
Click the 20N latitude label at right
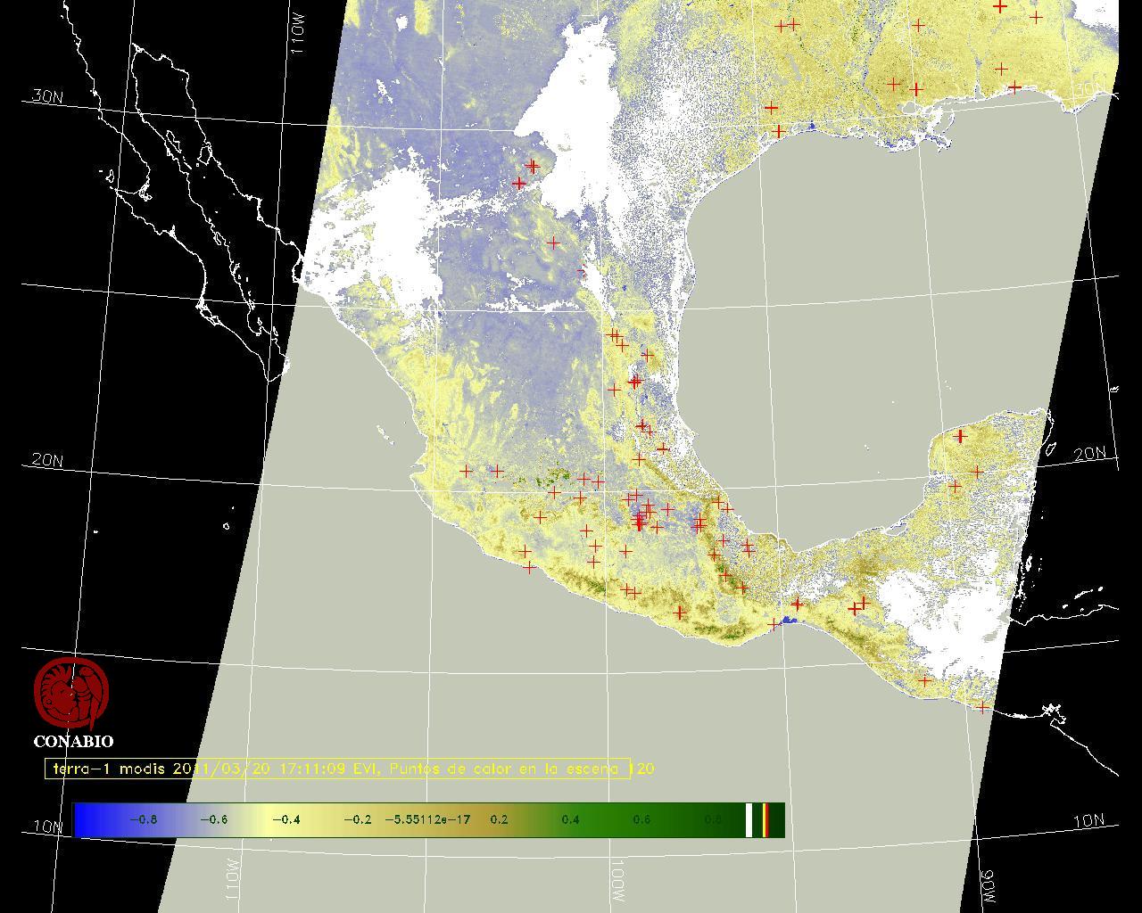click(1089, 454)
